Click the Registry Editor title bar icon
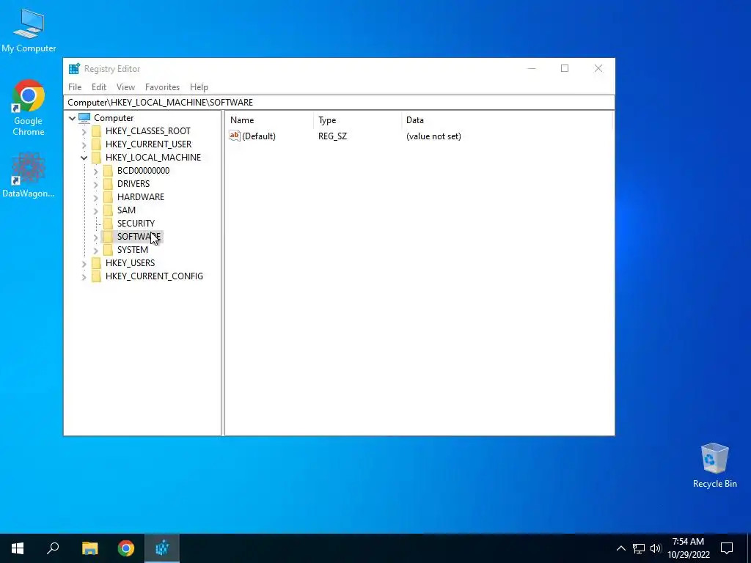 pos(74,69)
